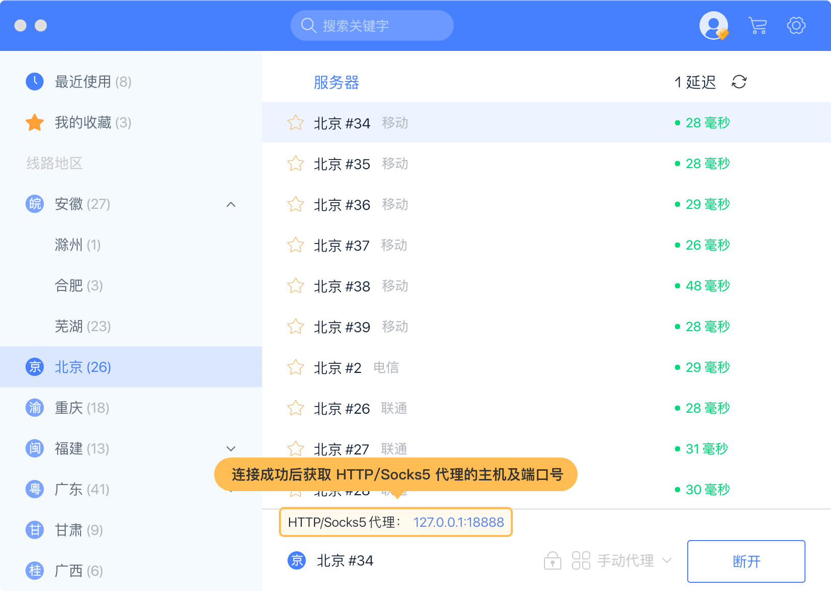Open settings via the gear icon
This screenshot has height=591, width=831.
point(796,25)
